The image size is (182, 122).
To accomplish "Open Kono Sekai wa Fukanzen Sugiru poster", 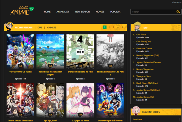I will pyautogui.click(x=50, y=51).
